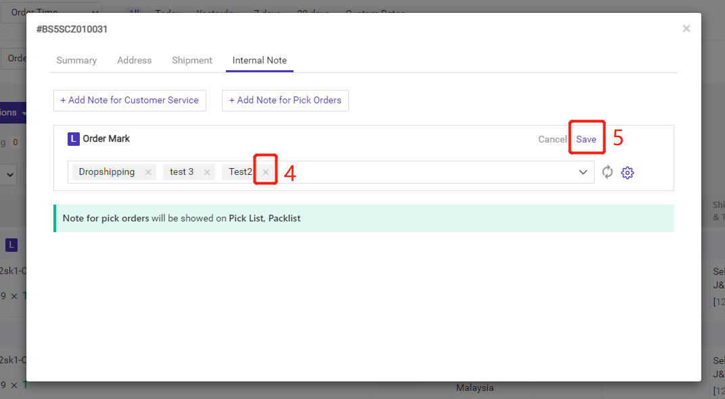Remove the test 3 tag
This screenshot has height=399, width=725.
pyautogui.click(x=207, y=171)
